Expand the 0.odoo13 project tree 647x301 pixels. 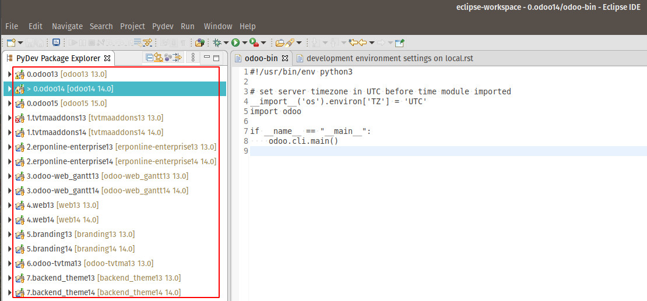9,75
